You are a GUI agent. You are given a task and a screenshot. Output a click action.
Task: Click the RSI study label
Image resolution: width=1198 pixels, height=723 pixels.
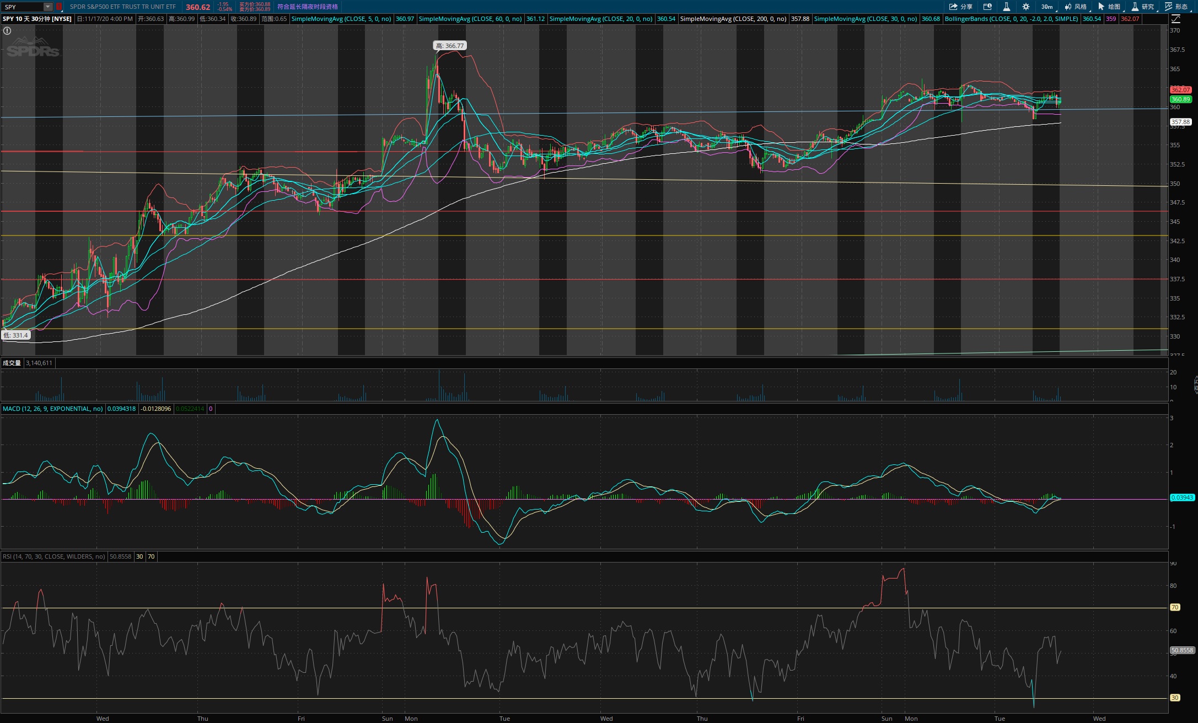pyautogui.click(x=53, y=556)
